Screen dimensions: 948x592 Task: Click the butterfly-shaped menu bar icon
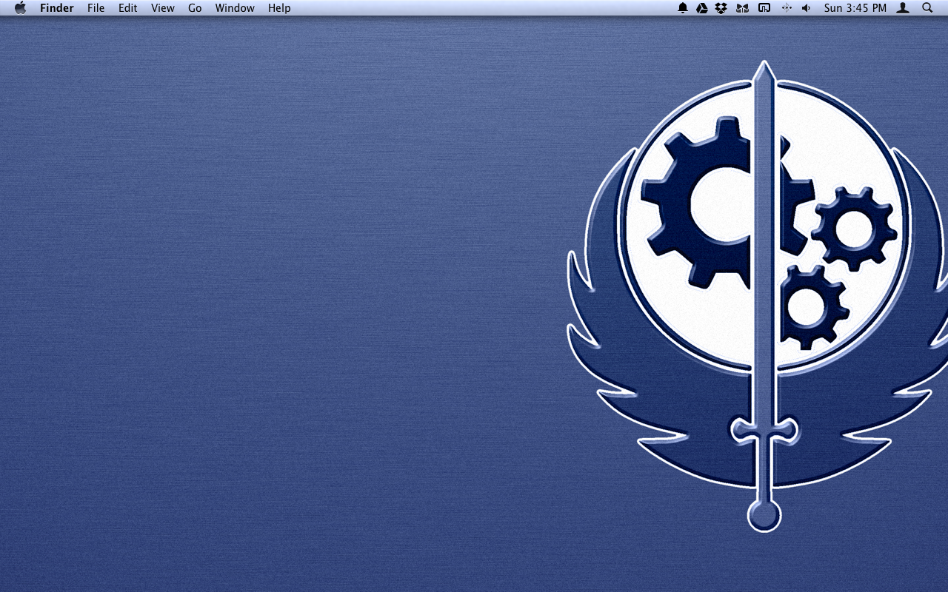click(x=742, y=8)
